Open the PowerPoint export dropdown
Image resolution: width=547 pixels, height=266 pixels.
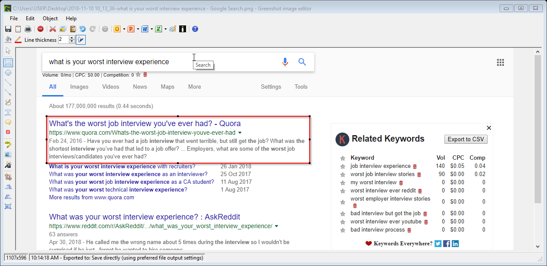137,29
